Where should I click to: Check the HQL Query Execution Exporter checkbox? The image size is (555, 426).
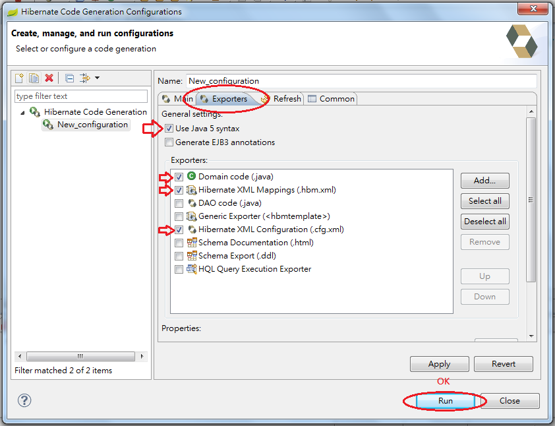[x=179, y=269]
